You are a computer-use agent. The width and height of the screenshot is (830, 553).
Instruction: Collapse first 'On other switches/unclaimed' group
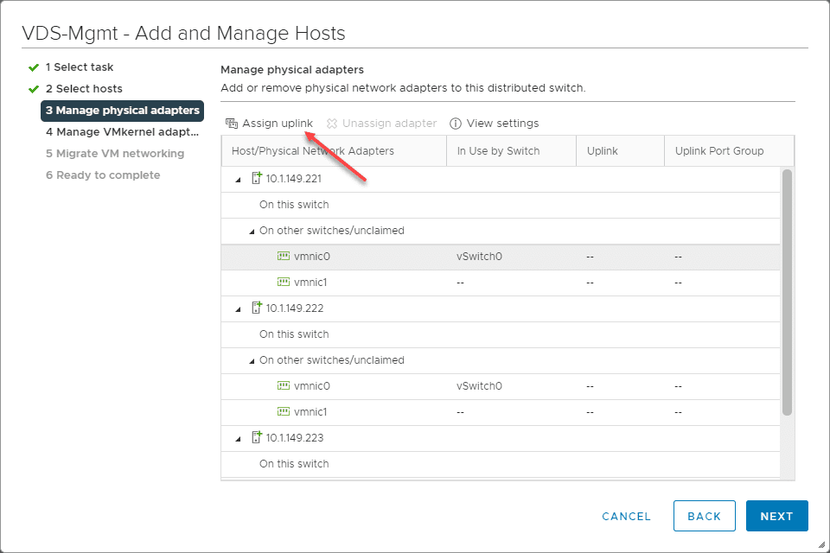(x=252, y=232)
